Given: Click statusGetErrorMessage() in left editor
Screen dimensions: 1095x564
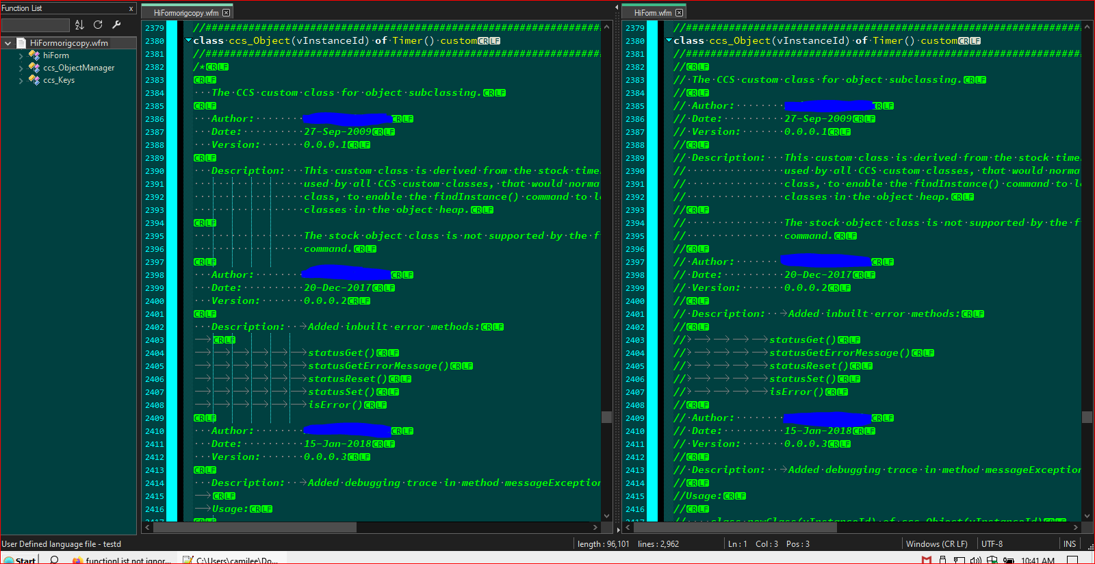Looking at the screenshot, I should 378,366.
